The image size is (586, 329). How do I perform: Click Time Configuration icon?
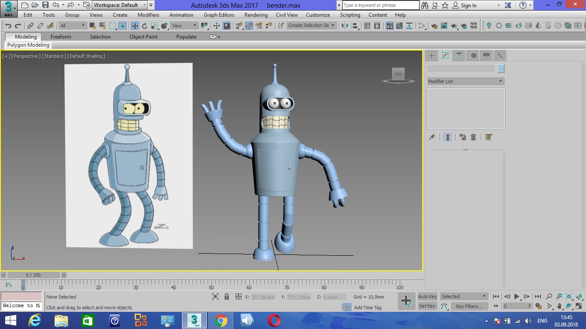tap(538, 306)
